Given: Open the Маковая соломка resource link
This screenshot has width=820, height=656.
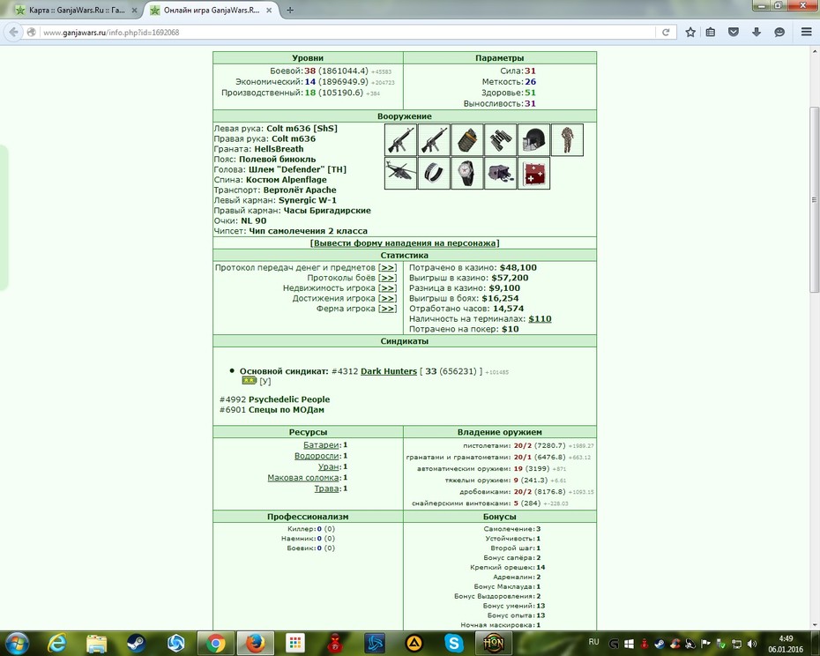Looking at the screenshot, I should (303, 478).
